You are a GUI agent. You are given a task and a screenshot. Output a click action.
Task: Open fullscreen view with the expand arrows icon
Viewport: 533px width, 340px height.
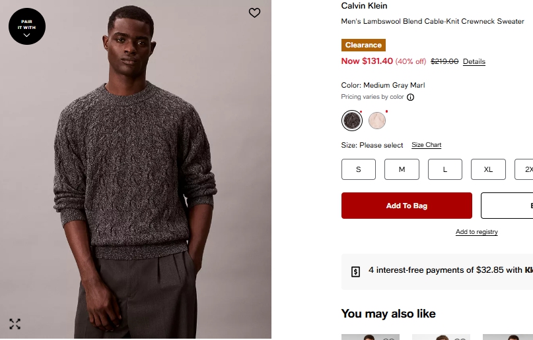[15, 324]
